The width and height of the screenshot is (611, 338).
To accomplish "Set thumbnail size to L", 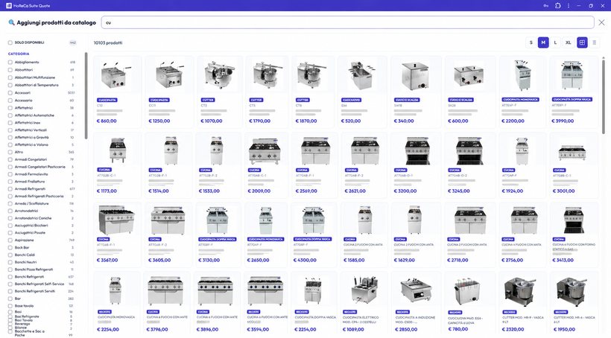I will tap(555, 42).
